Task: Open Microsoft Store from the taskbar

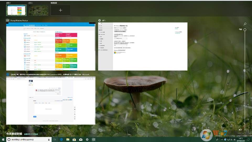Action: [x=74, y=140]
